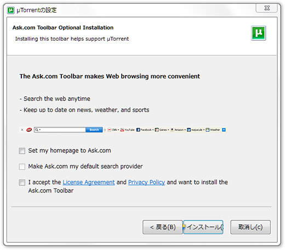
Task: Click the Facebook icon in toolbar preview
Action: point(138,130)
